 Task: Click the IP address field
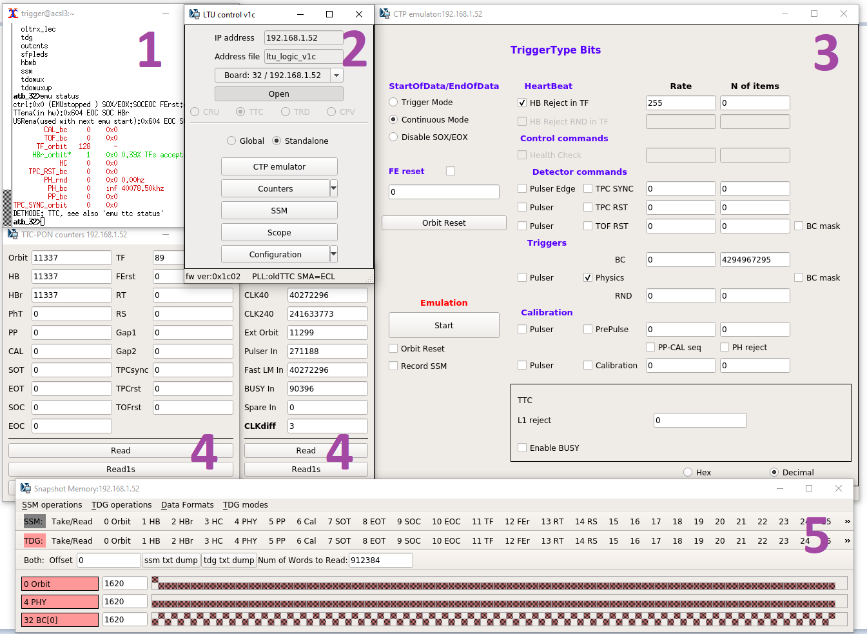coord(304,38)
